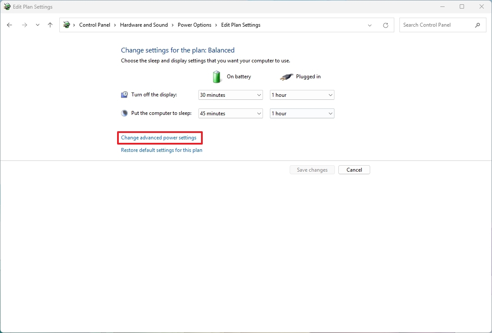Navigate to Hardware and Sound breadcrumb

coord(144,25)
